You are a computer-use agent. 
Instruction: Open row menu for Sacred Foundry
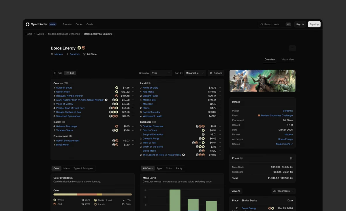(x=220, y=112)
